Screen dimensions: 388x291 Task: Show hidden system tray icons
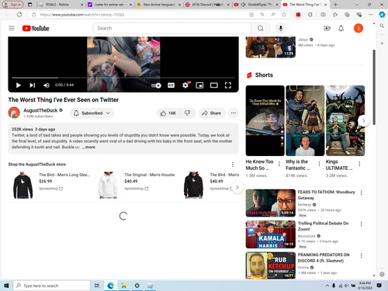(327, 286)
